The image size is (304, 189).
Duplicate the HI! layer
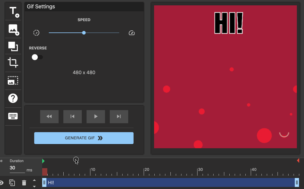pos(12,183)
